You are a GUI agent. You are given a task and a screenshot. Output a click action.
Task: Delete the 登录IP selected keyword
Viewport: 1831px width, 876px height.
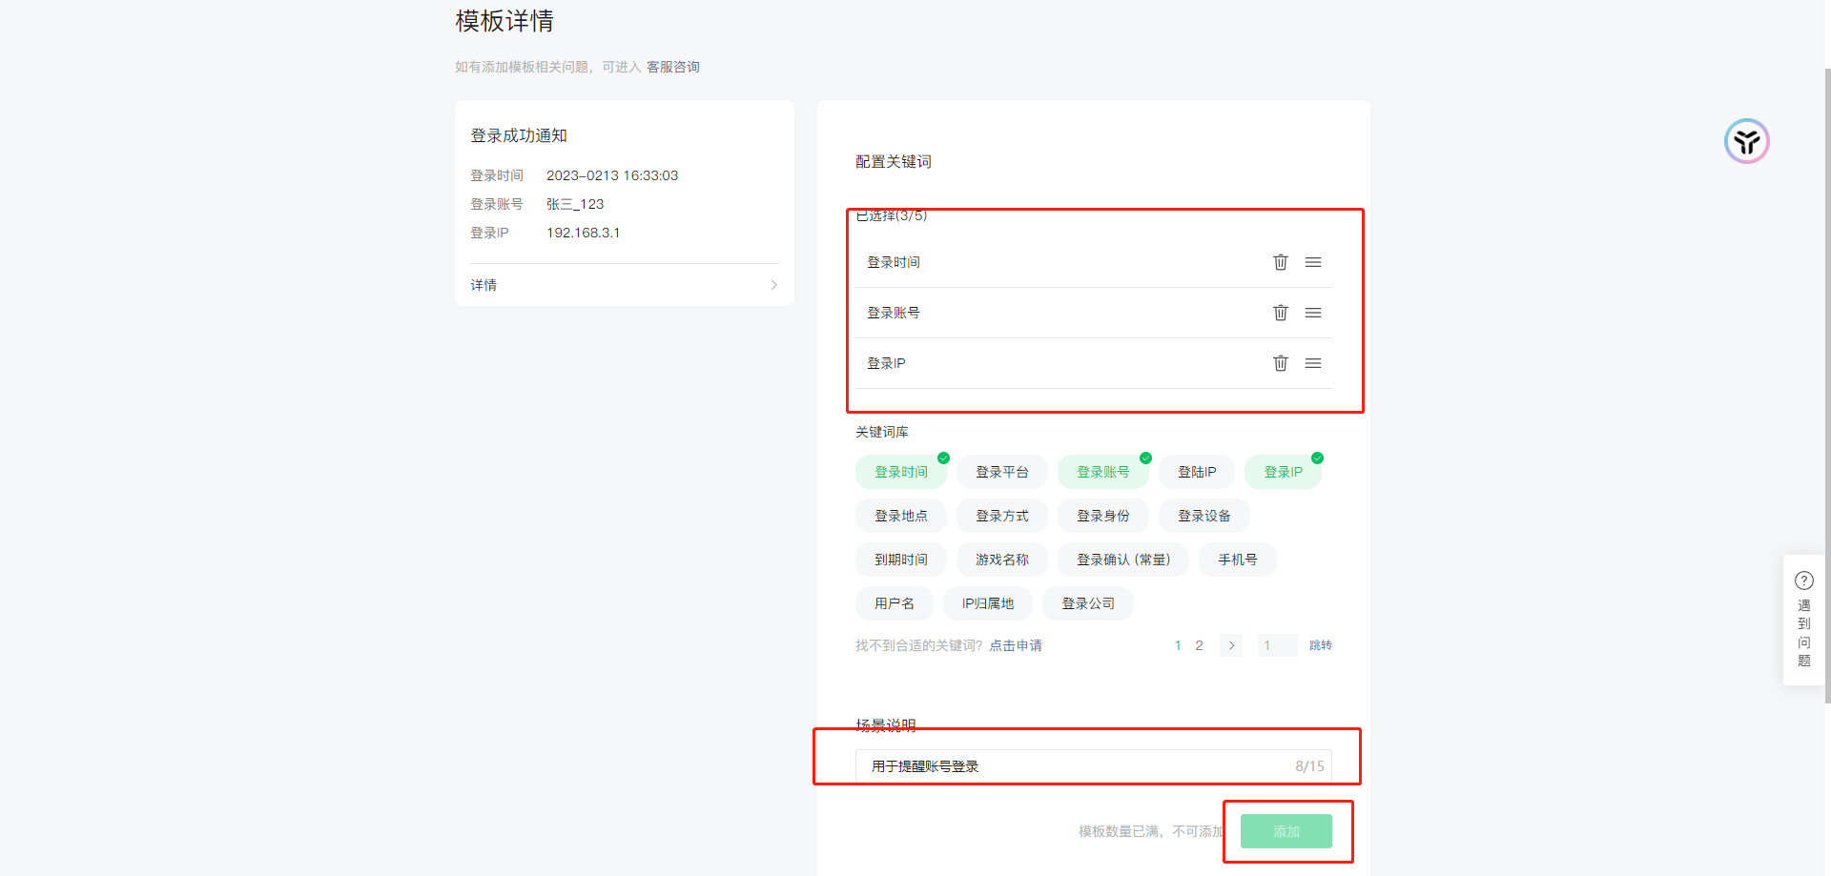(x=1280, y=363)
